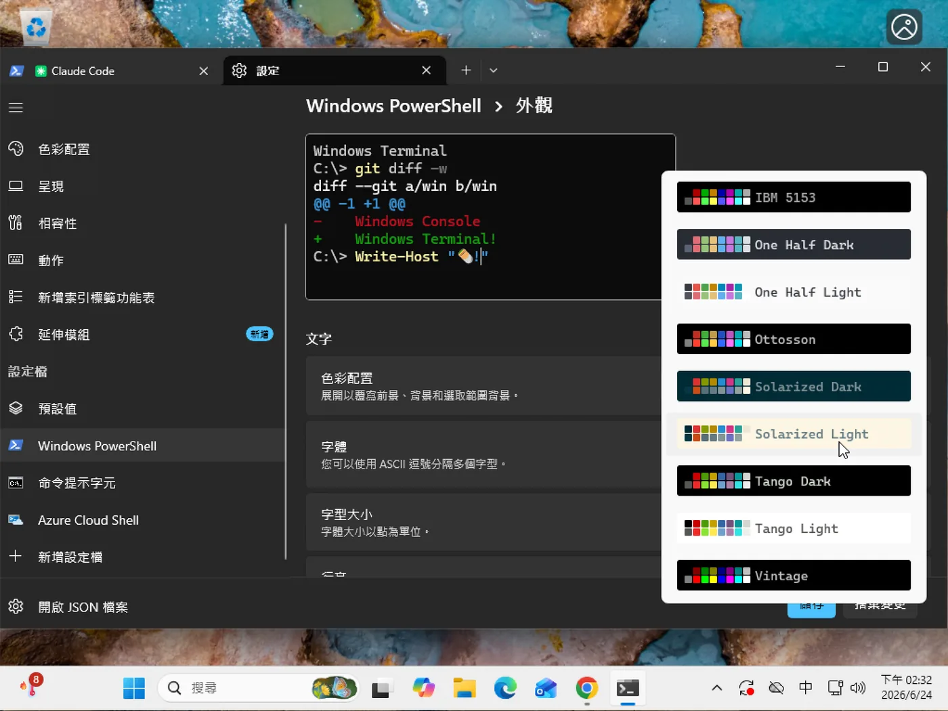Open 新增索引標籤功能表 settings
This screenshot has height=711, width=948.
(x=143, y=298)
